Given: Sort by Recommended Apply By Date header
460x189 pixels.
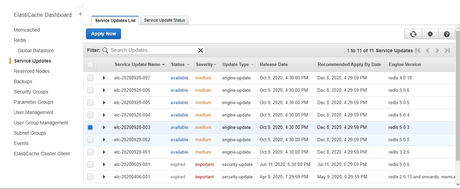Looking at the screenshot, I should (x=349, y=65).
